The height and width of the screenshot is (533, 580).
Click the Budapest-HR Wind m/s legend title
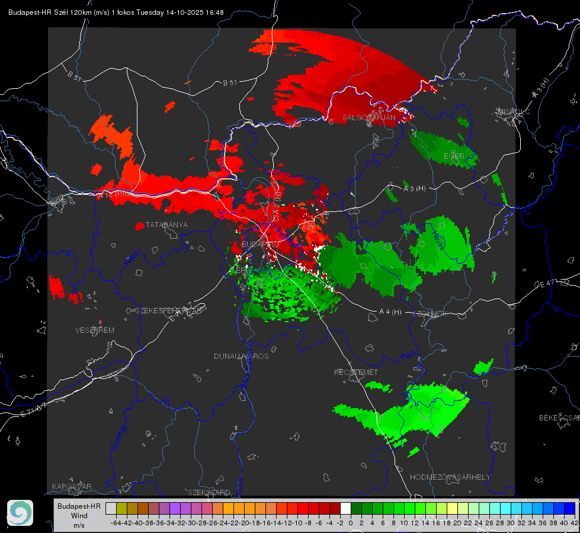(x=79, y=516)
